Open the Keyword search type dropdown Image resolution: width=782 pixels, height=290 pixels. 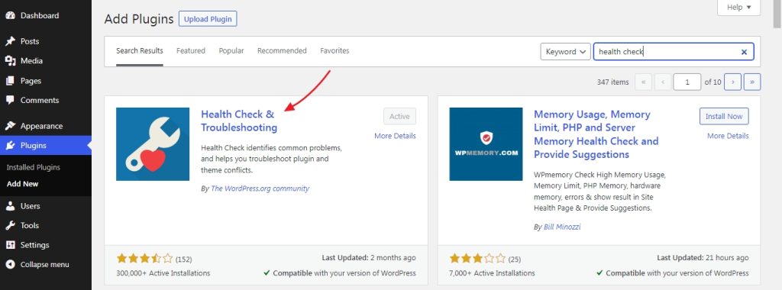coord(566,52)
